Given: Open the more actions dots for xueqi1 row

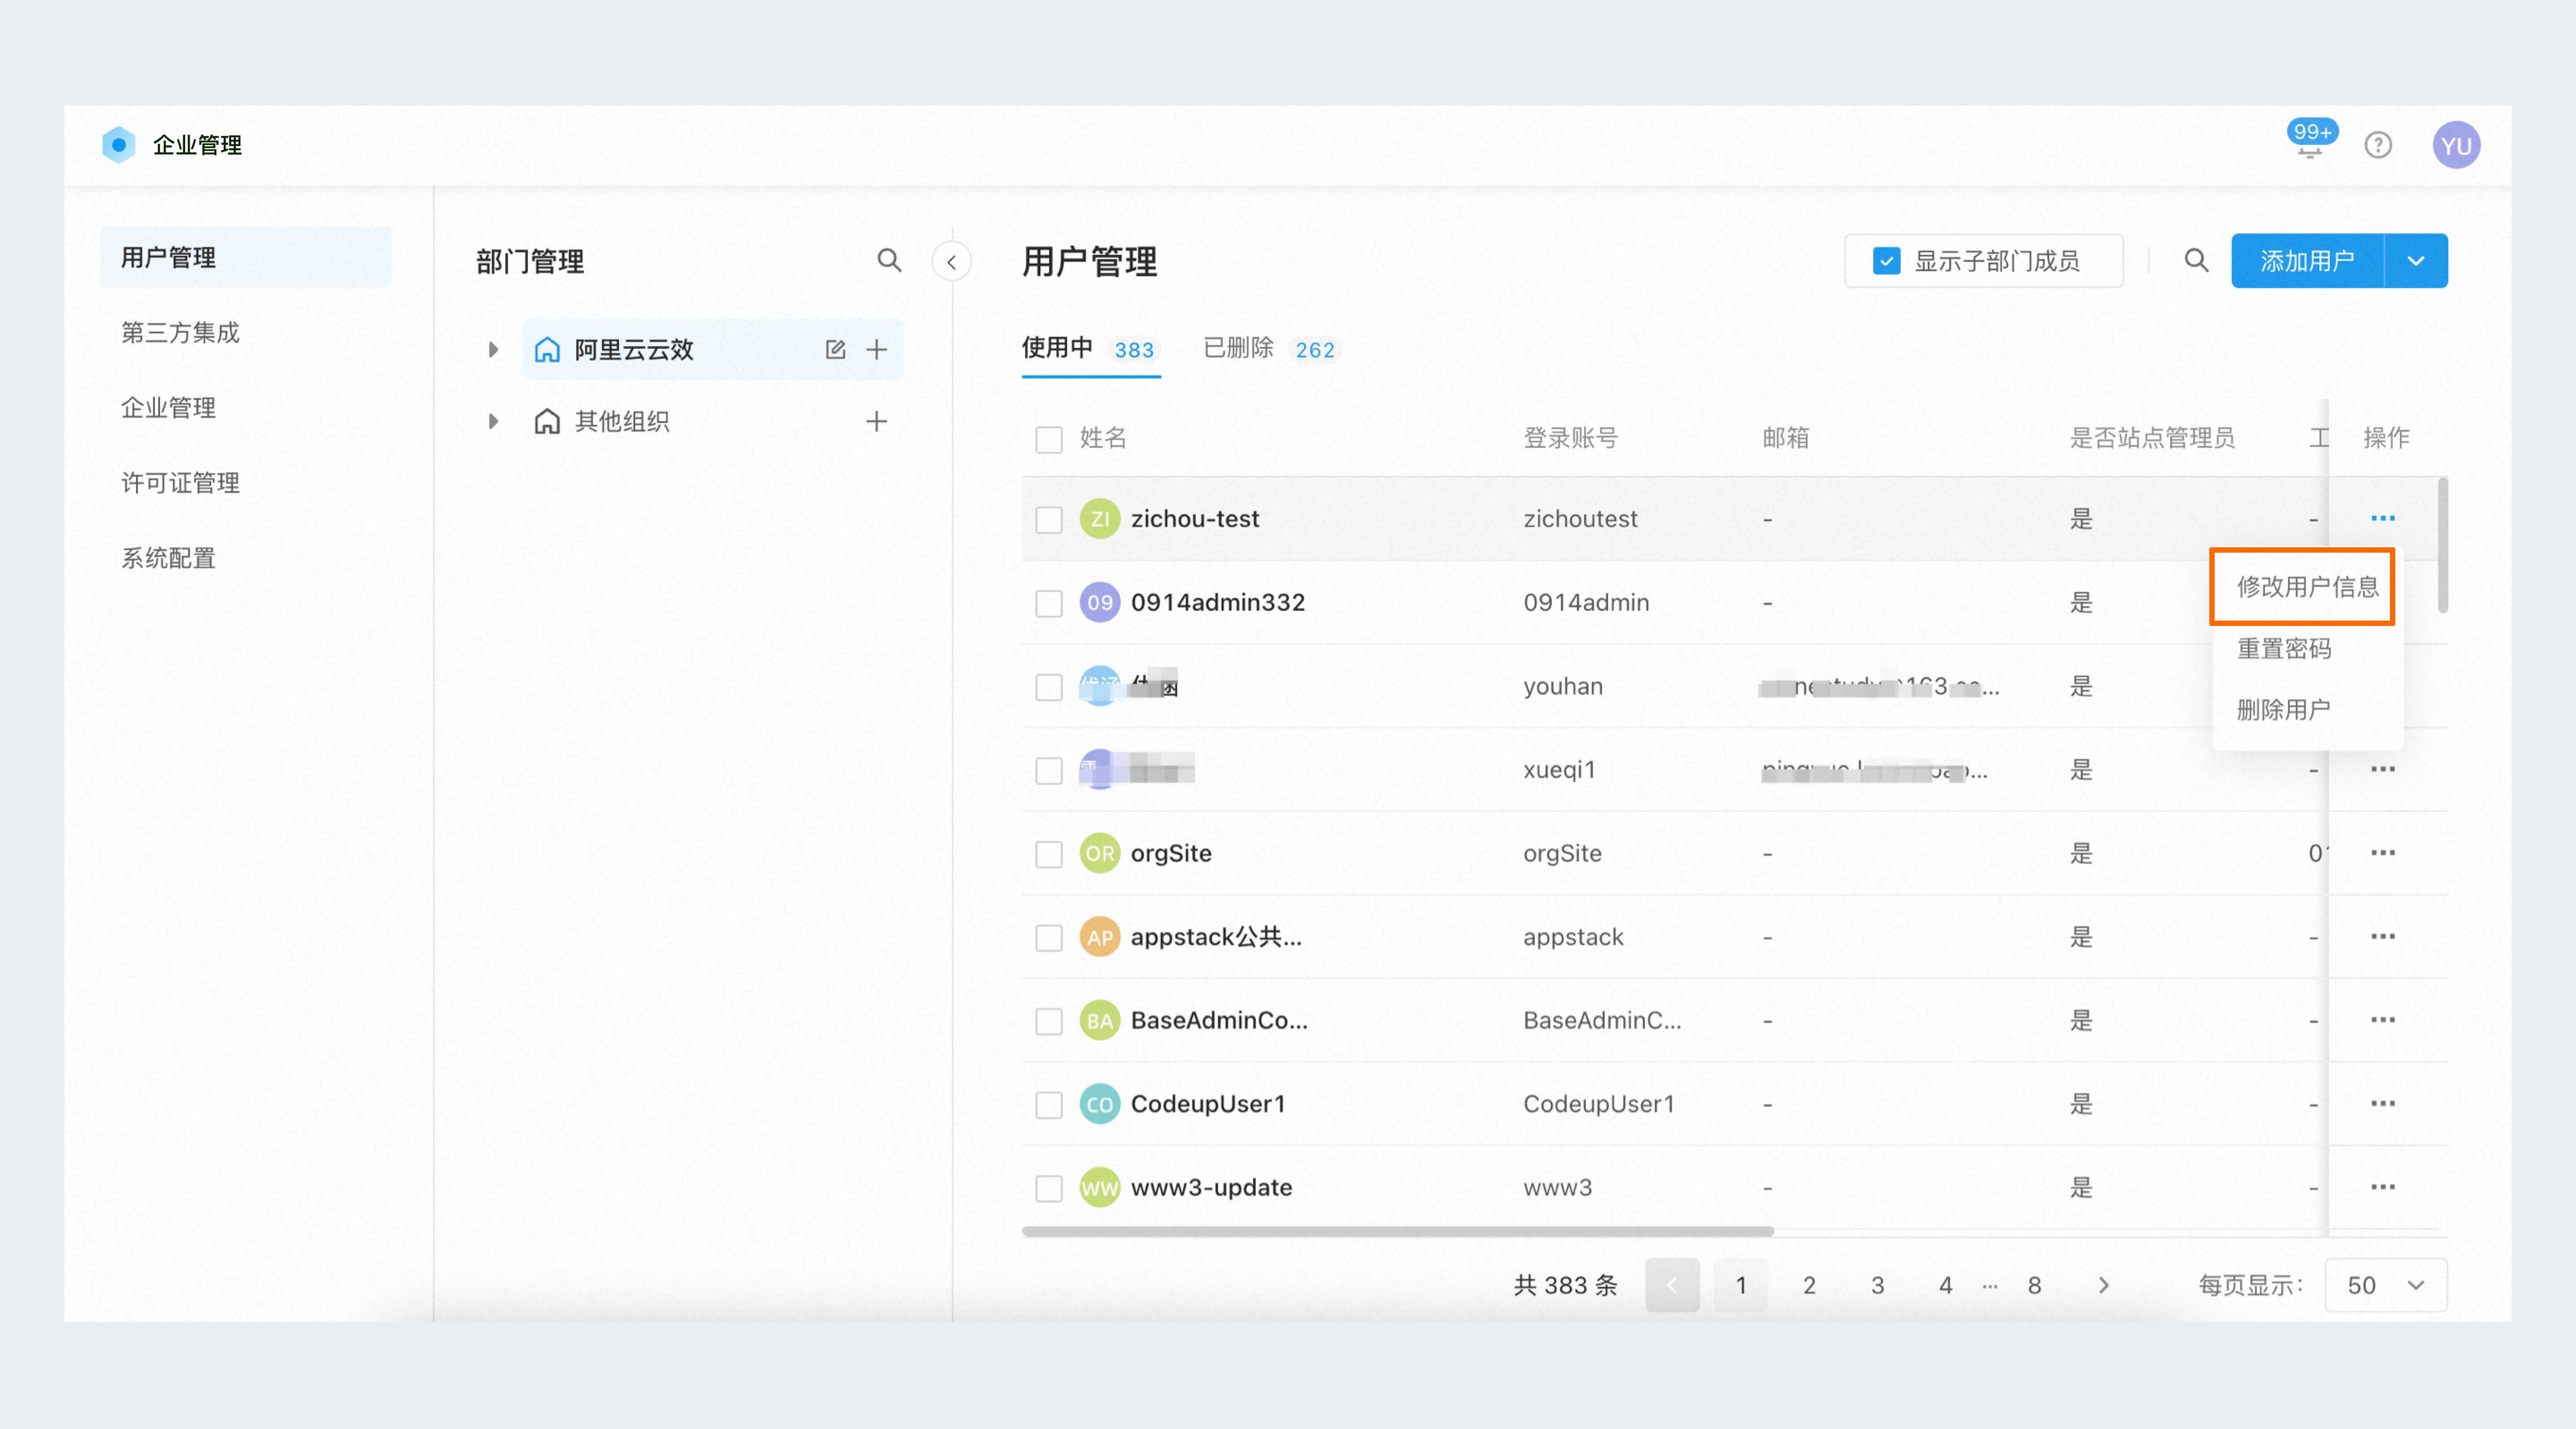Looking at the screenshot, I should (2383, 769).
